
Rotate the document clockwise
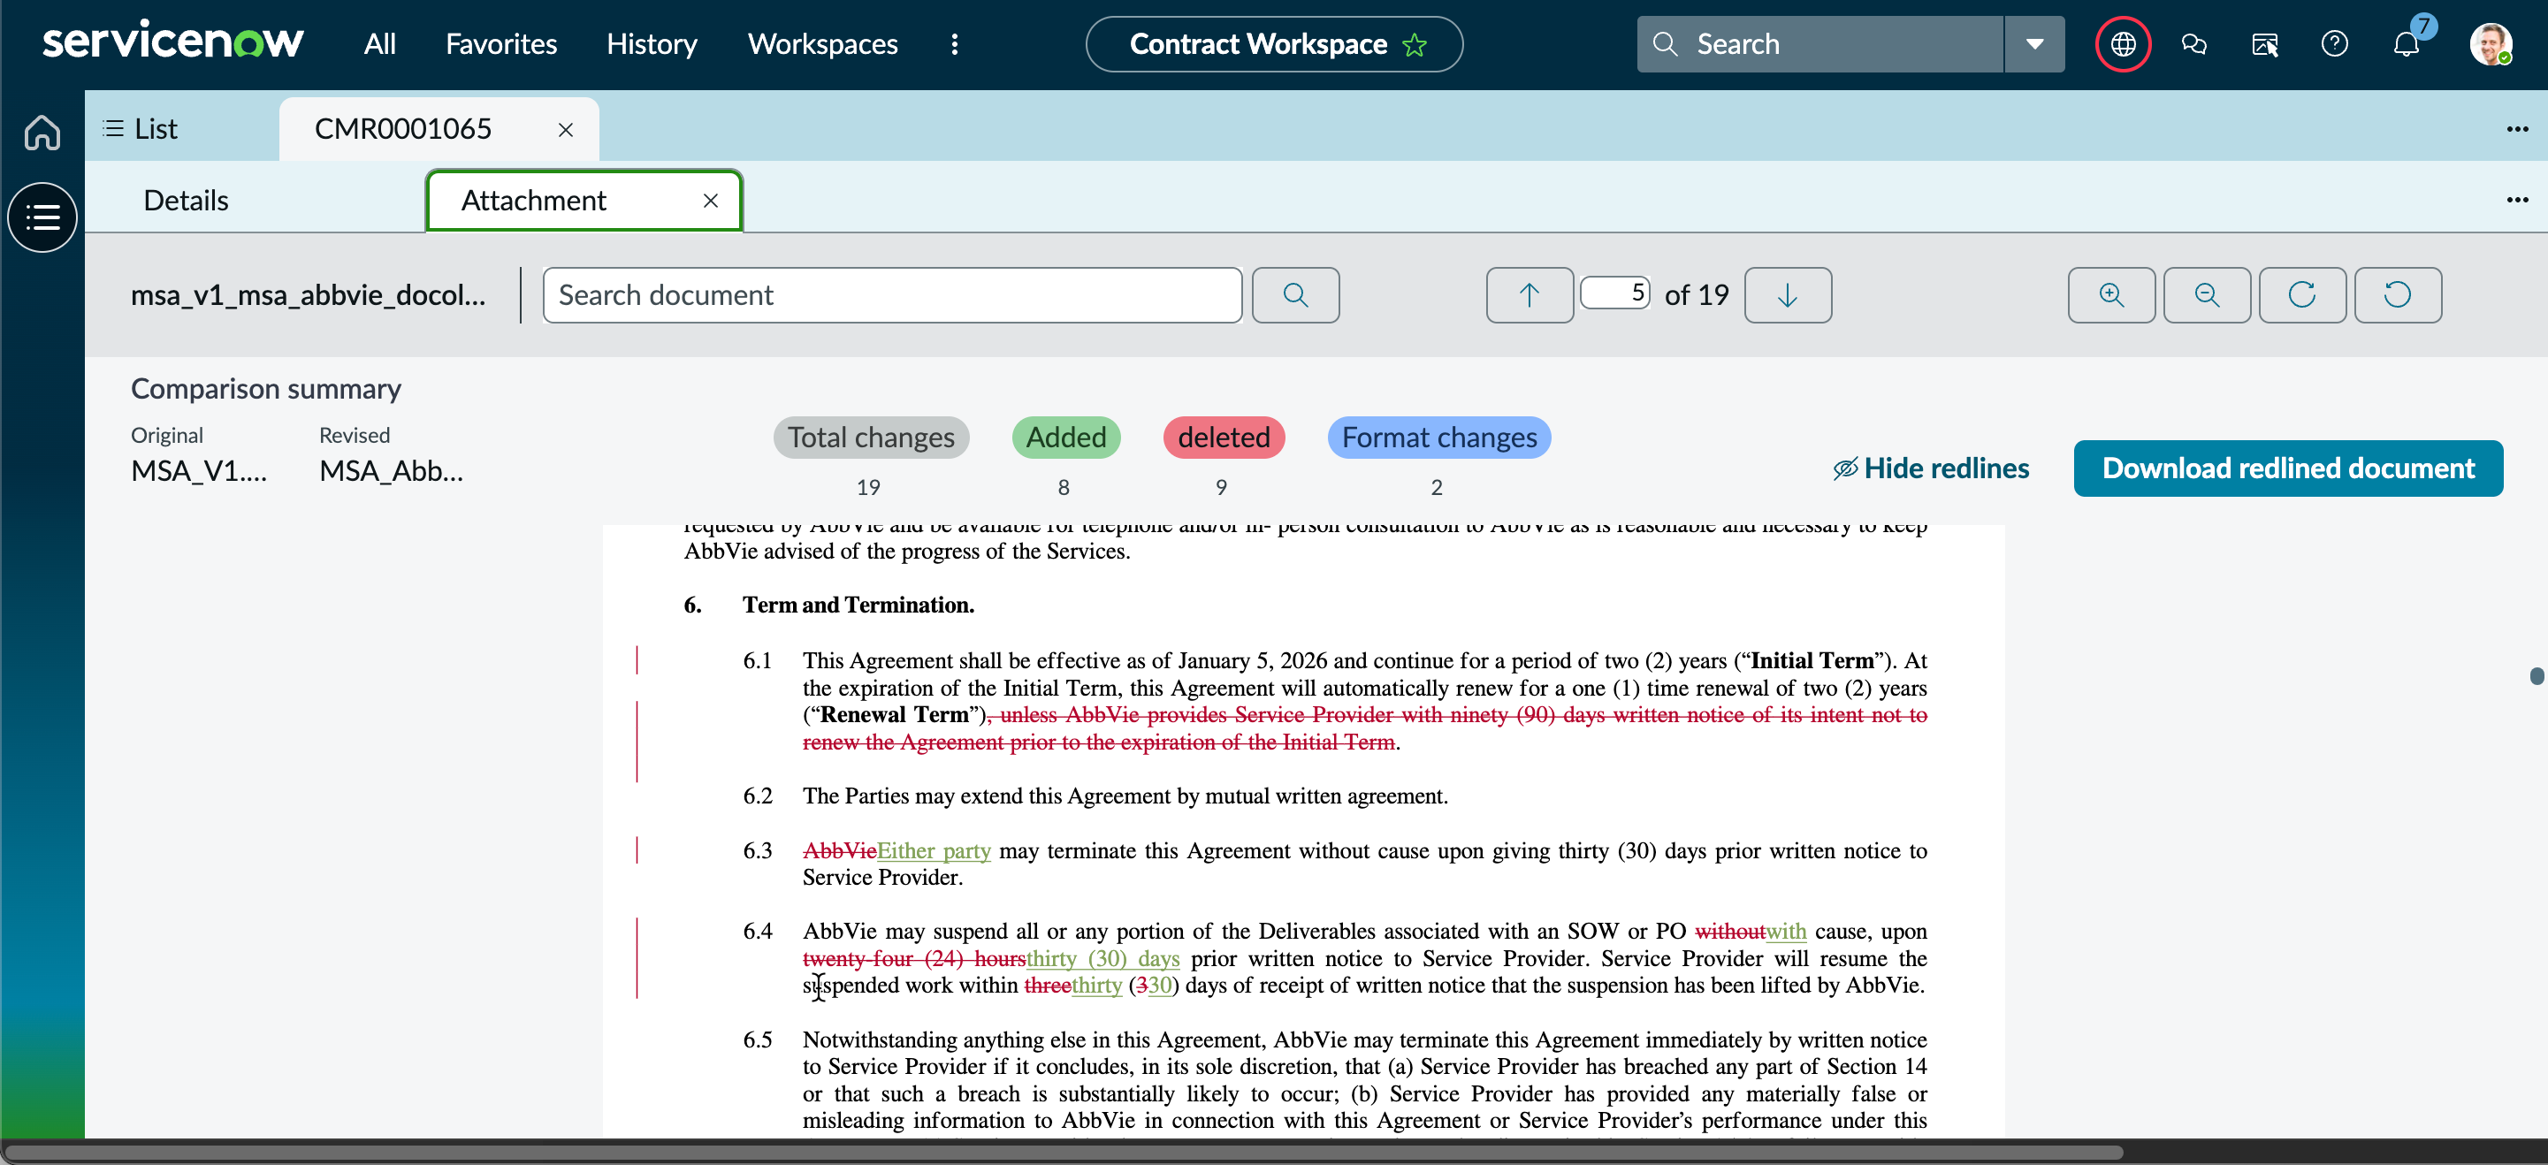(x=2301, y=294)
